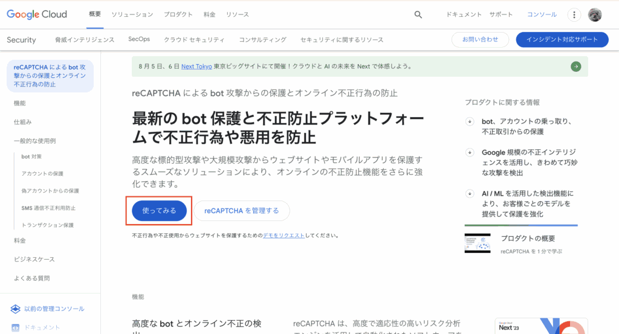Image resolution: width=619 pixels, height=334 pixels.
Task: Click the 高度な bot とオンライン不正の検出 heading
Action: pyautogui.click(x=196, y=327)
